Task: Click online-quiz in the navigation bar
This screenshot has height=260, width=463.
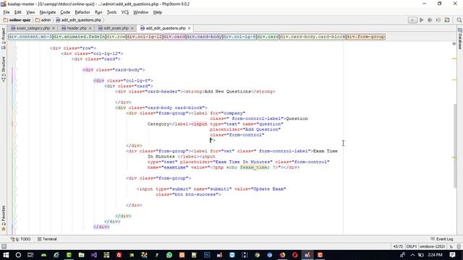Action: [x=17, y=20]
